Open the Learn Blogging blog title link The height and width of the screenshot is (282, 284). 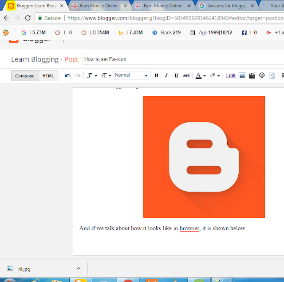35,59
